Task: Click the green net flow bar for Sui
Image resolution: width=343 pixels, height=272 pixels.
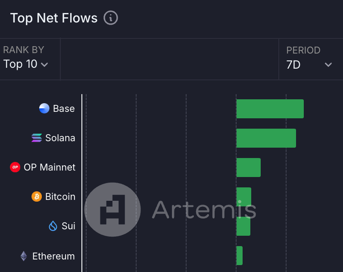Action: coord(243,226)
